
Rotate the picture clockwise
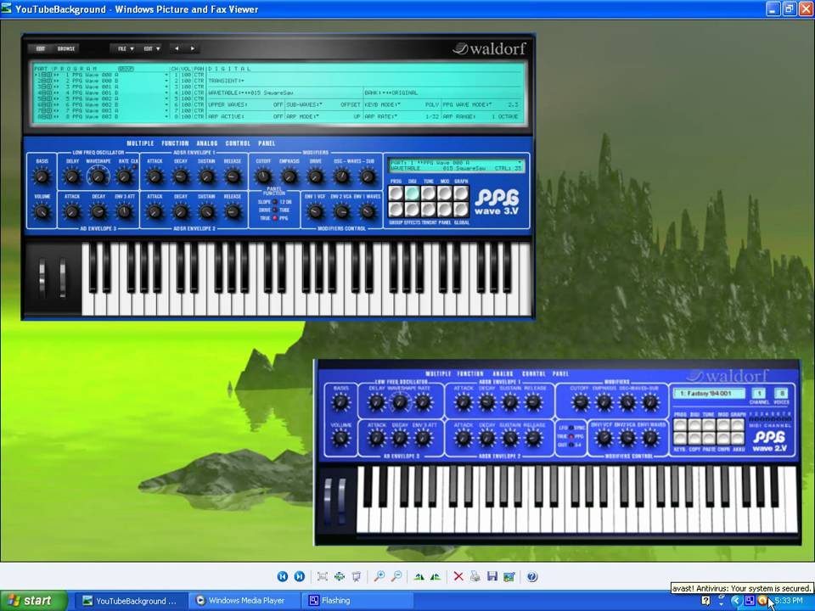click(x=419, y=576)
